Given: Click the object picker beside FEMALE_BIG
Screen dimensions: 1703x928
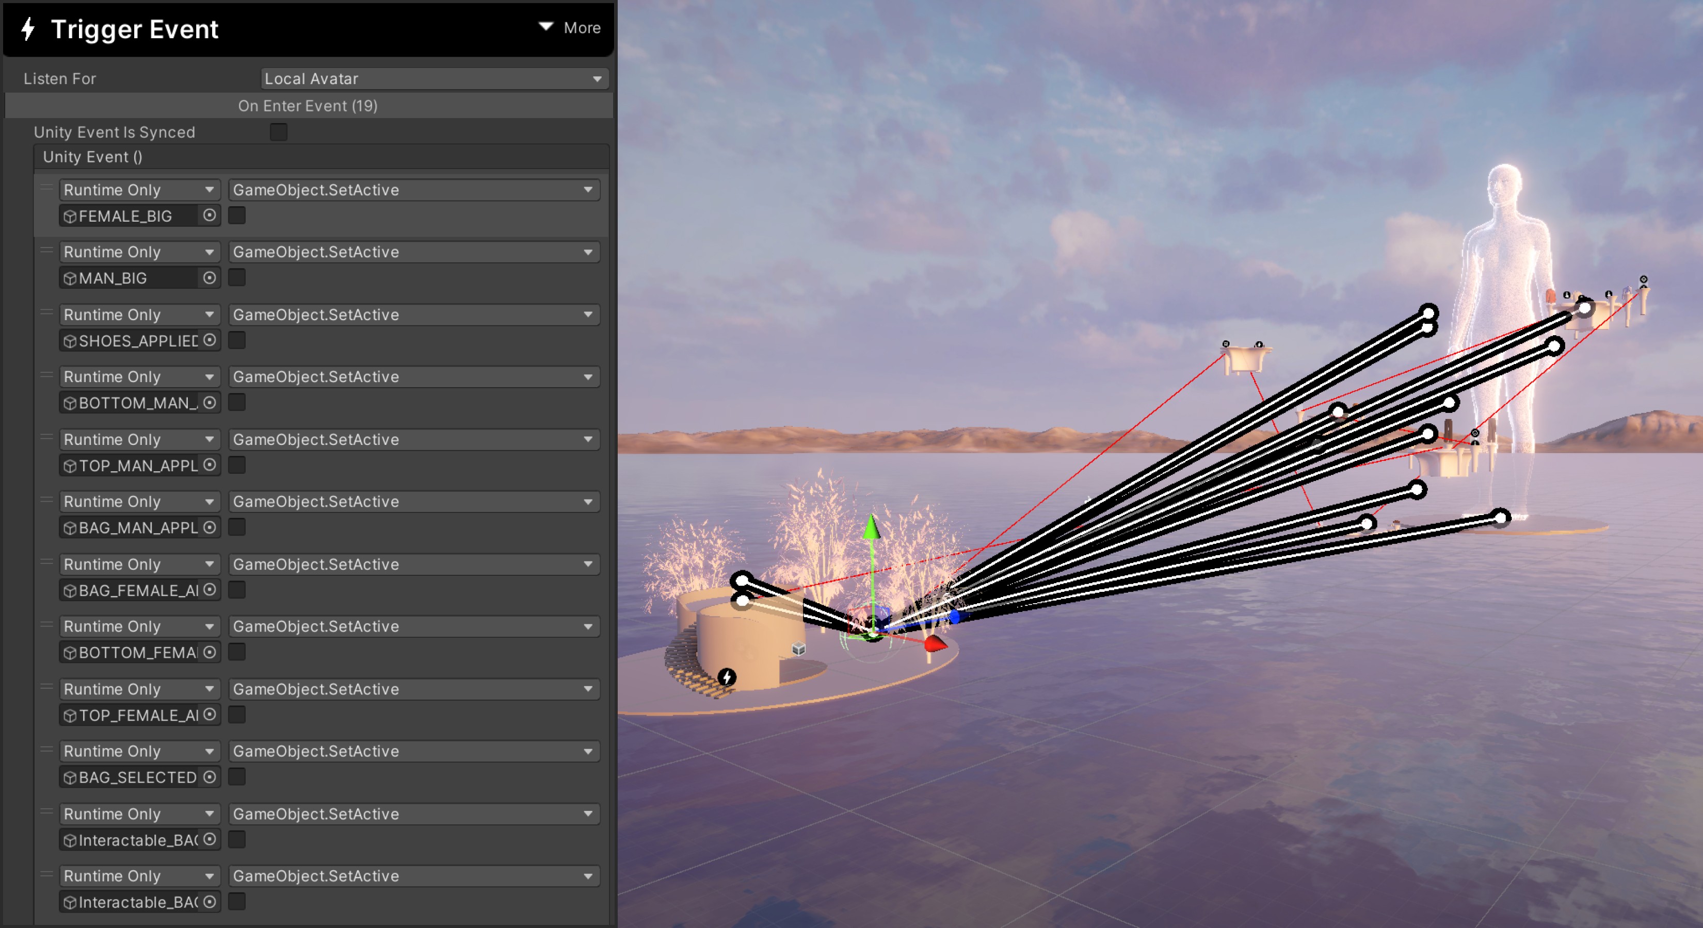Looking at the screenshot, I should [210, 216].
